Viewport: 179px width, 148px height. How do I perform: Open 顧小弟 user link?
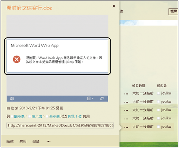[19, 117]
